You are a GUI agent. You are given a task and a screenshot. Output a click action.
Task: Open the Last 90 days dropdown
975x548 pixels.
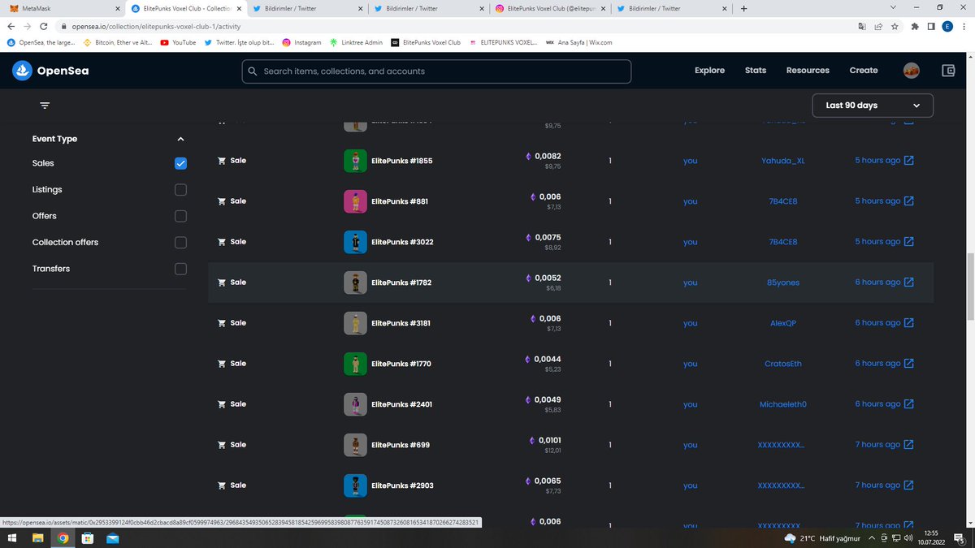(x=873, y=106)
